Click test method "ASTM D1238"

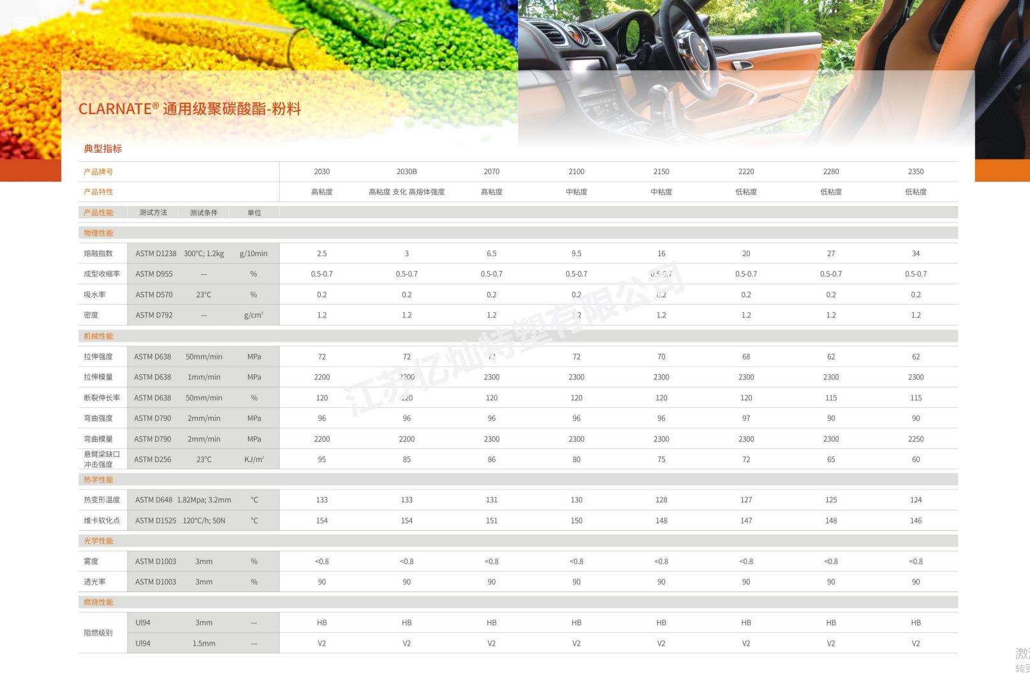pyautogui.click(x=156, y=254)
